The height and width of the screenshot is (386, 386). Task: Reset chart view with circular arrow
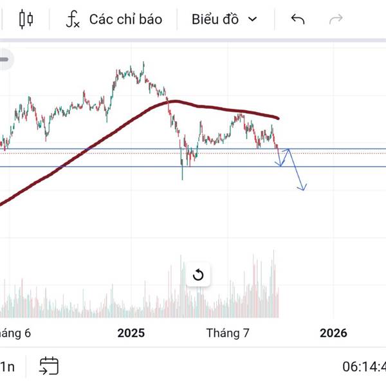tap(198, 275)
